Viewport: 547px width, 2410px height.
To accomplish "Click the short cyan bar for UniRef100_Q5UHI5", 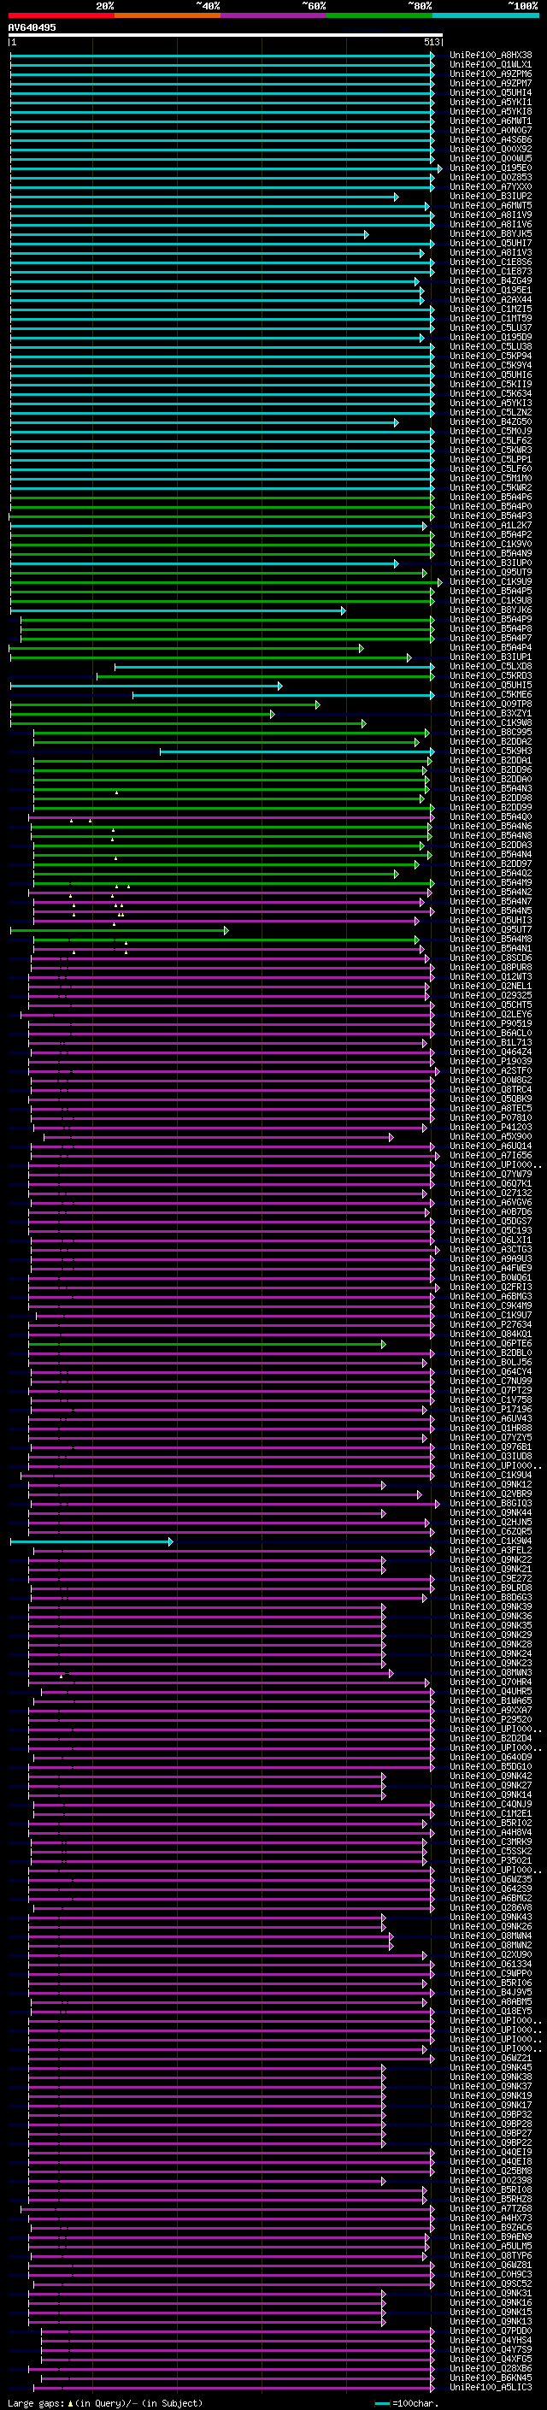I will (x=146, y=686).
